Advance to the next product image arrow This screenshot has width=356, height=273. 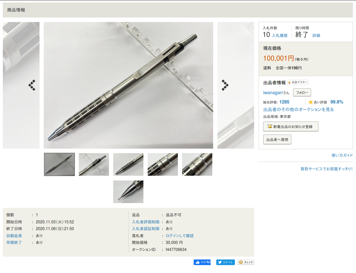coord(225,85)
